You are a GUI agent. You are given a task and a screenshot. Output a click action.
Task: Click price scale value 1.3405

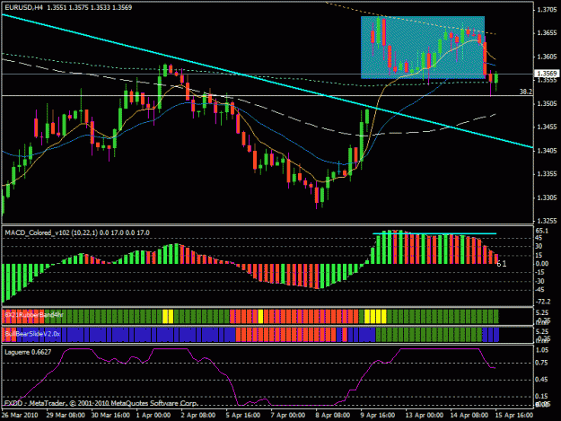[547, 151]
